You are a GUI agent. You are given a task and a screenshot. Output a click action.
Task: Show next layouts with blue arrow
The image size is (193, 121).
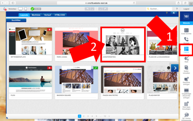(175, 68)
